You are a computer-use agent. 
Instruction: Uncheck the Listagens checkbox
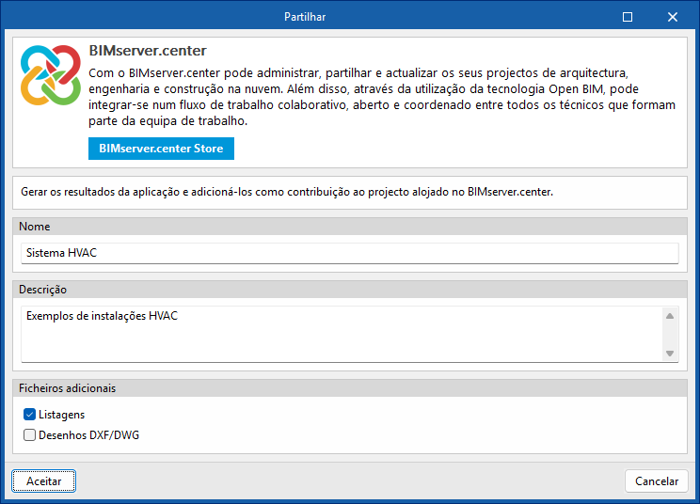30,415
